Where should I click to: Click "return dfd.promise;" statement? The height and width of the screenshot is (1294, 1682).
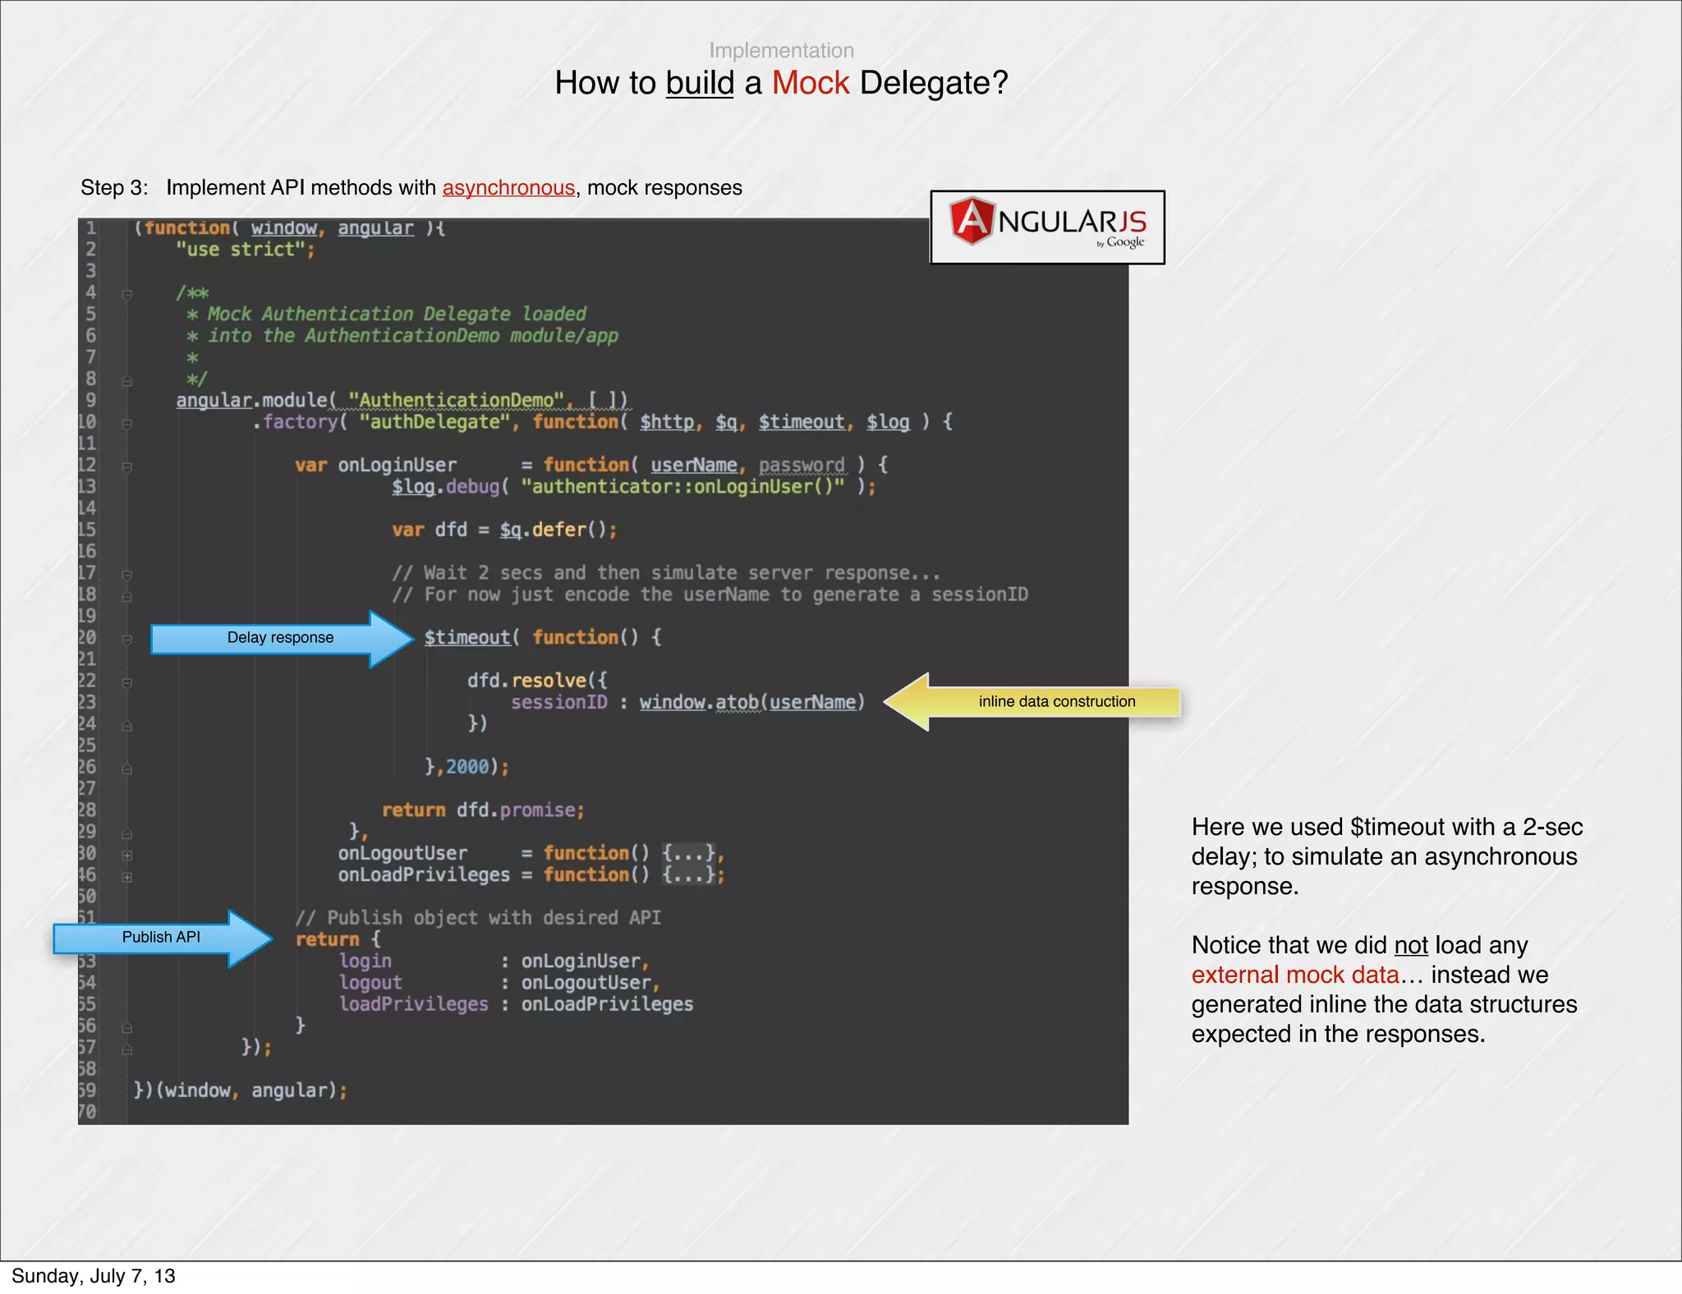click(x=483, y=810)
